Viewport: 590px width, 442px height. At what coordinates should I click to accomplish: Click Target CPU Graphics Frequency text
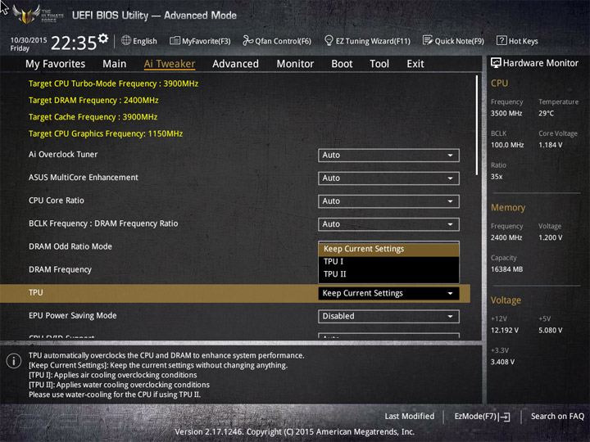pyautogui.click(x=106, y=133)
